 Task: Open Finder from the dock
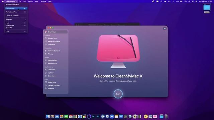pos(48,116)
